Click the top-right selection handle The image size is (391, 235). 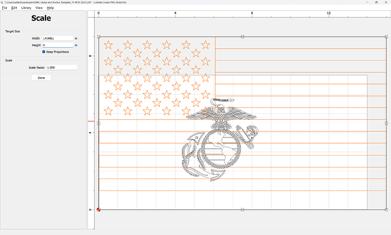pyautogui.click(x=386, y=37)
